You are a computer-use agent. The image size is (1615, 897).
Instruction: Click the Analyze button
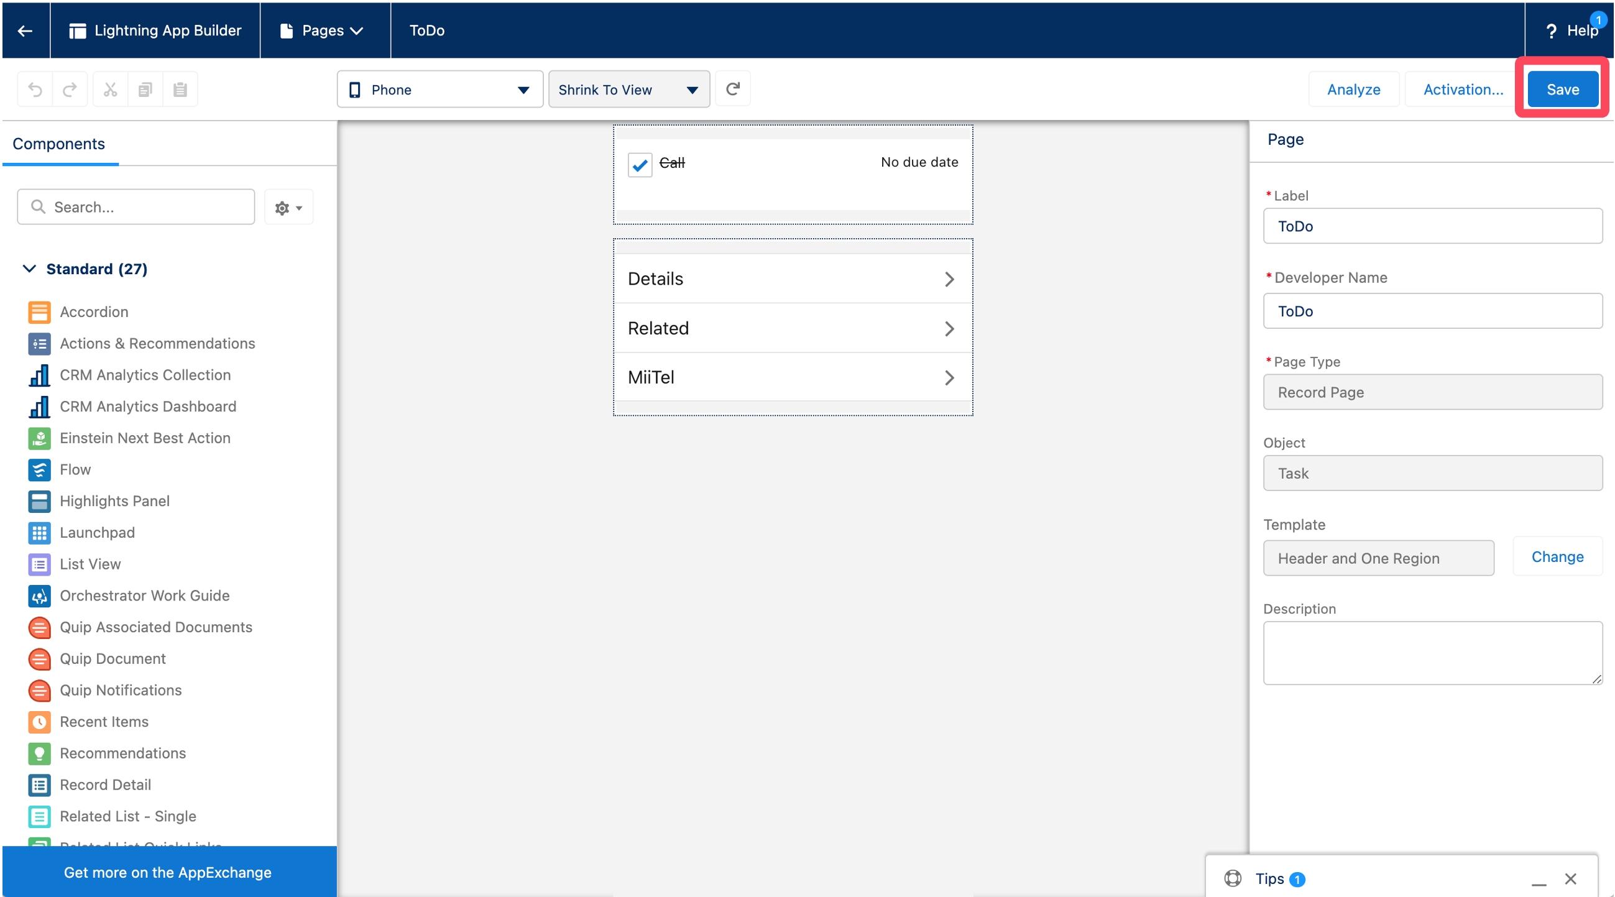(x=1353, y=90)
